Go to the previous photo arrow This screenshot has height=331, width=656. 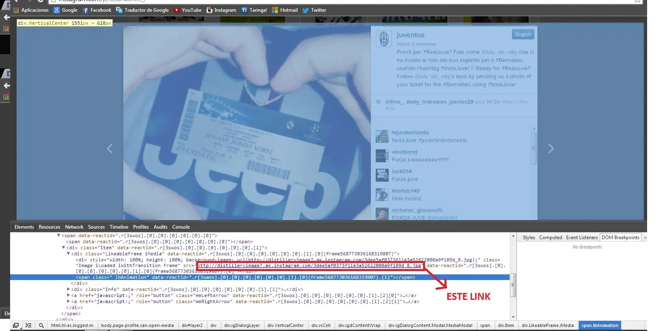[x=110, y=149]
